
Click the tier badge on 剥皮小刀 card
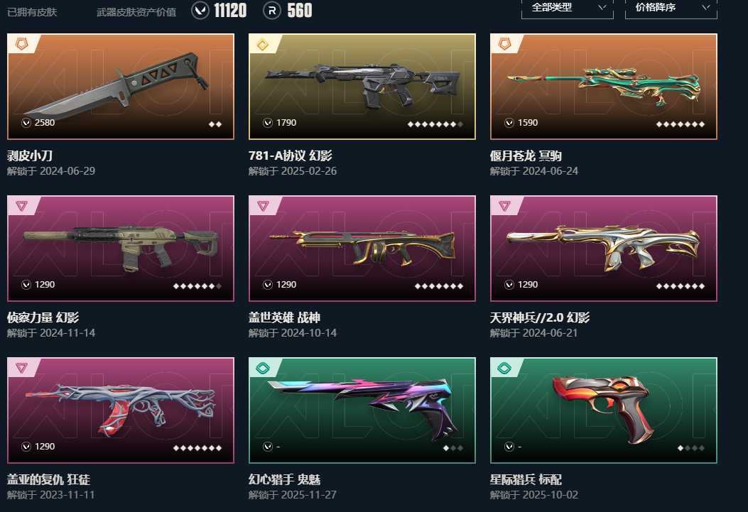click(x=21, y=44)
